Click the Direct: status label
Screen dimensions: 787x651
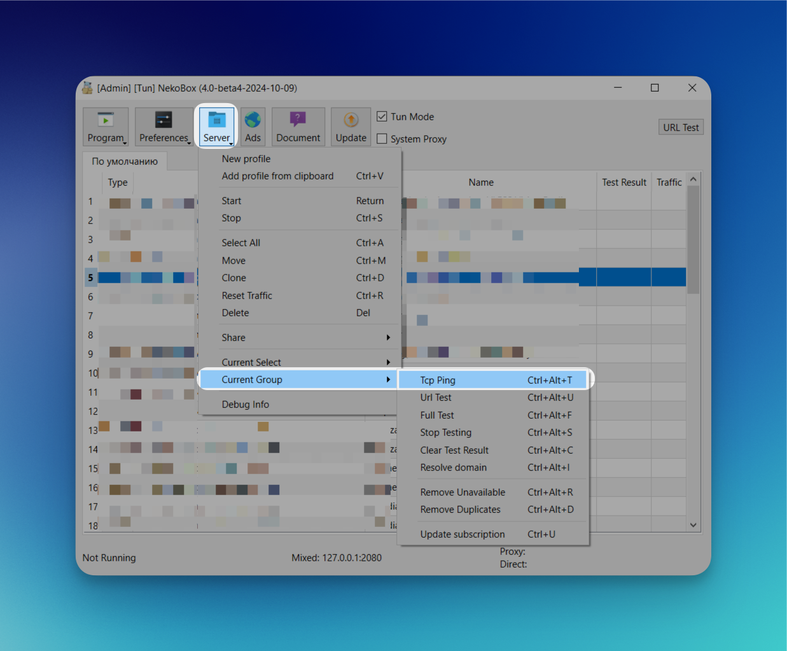click(513, 564)
